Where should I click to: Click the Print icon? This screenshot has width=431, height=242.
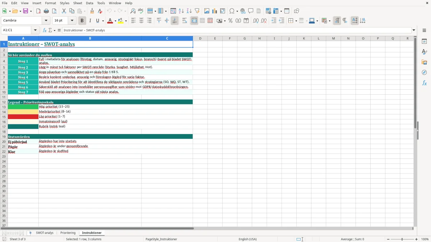pos(46,11)
